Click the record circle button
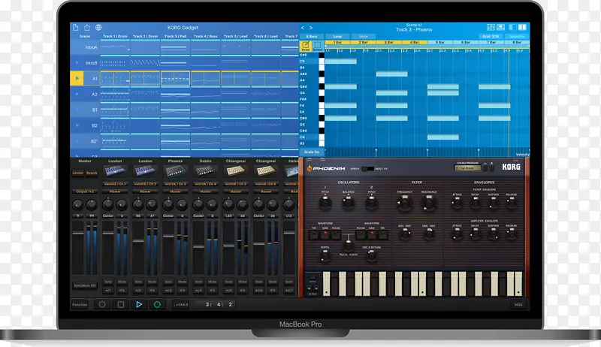601x347 pixels. pyautogui.click(x=102, y=304)
